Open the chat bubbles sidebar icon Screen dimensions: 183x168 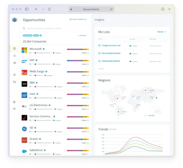(x=15, y=82)
